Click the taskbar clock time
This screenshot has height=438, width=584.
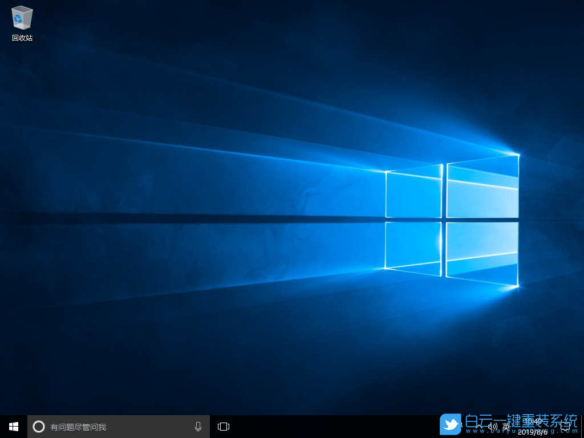[x=532, y=421]
